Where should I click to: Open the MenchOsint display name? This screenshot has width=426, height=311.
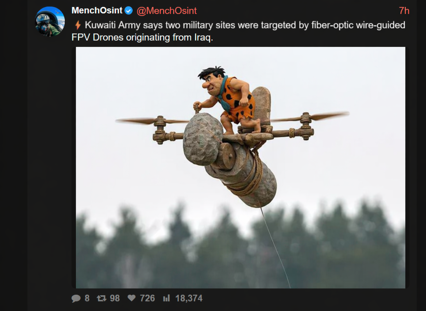point(97,10)
